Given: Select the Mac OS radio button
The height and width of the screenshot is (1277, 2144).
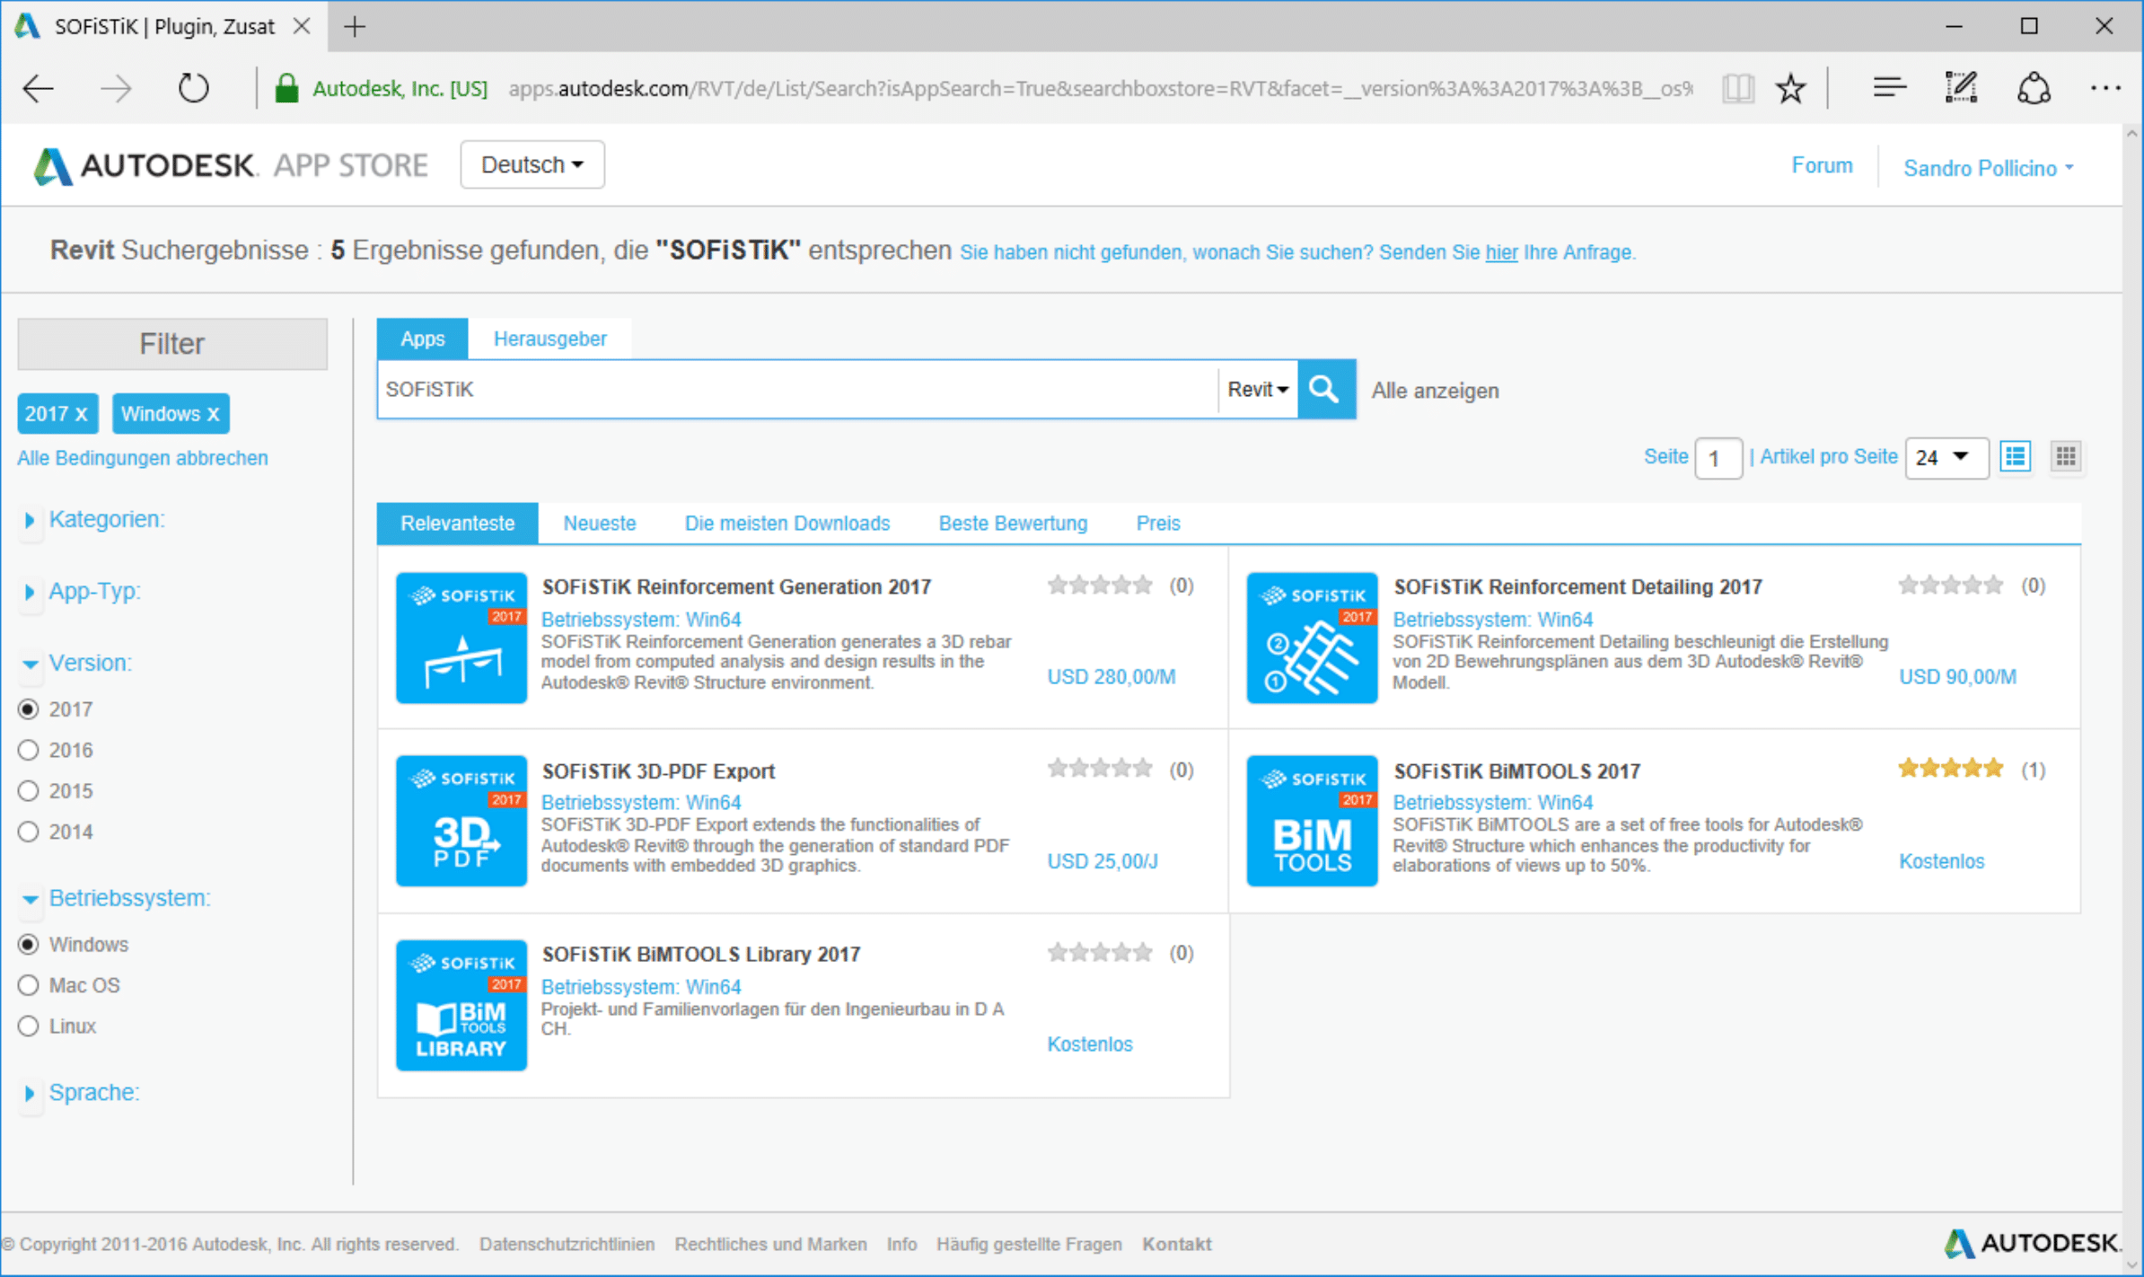Looking at the screenshot, I should (29, 985).
